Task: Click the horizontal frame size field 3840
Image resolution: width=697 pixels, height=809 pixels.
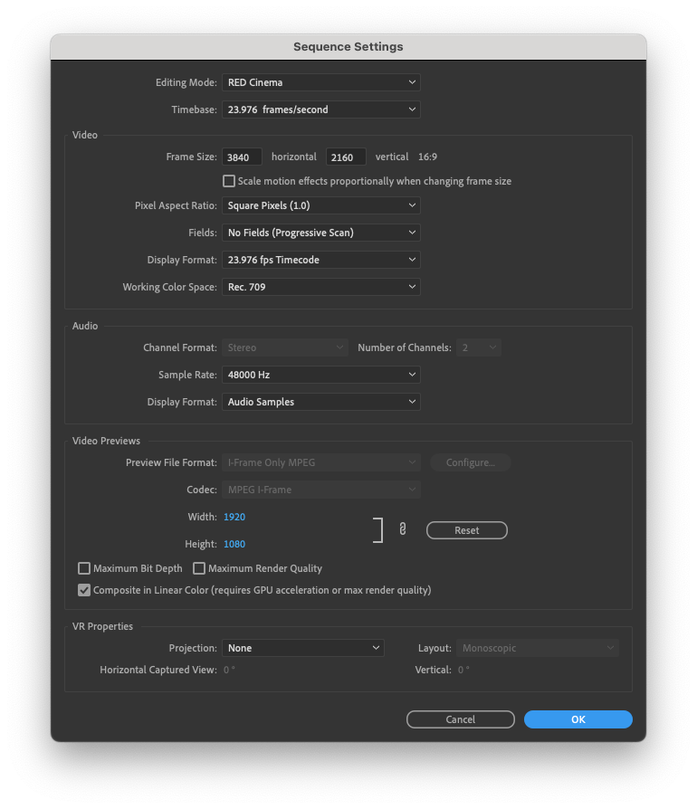Action: [x=242, y=157]
